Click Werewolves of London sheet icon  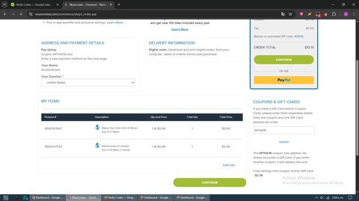point(98,145)
